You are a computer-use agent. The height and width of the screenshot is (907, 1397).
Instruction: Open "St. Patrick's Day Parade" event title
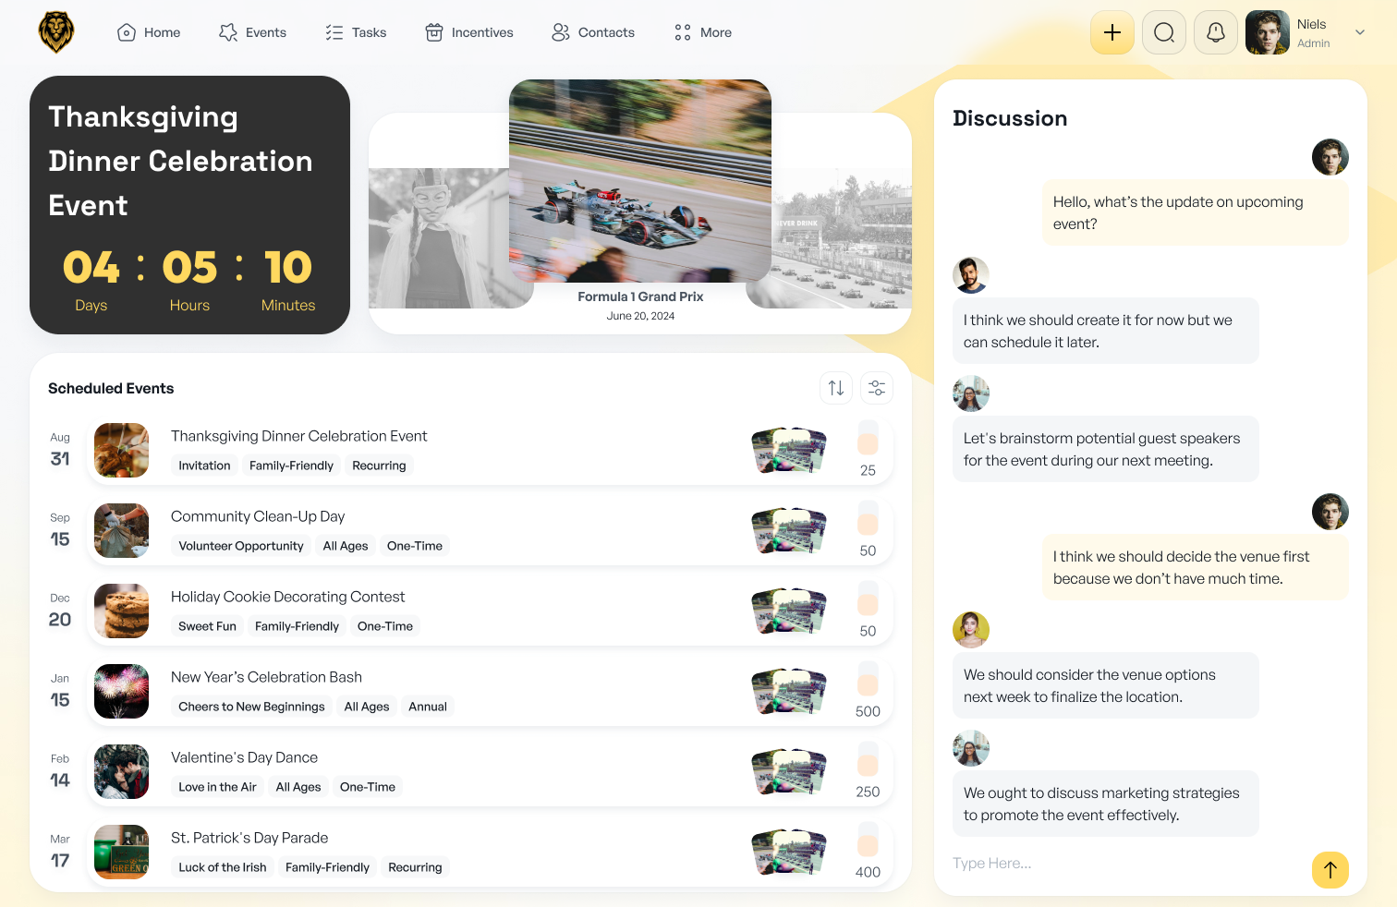pyautogui.click(x=249, y=838)
